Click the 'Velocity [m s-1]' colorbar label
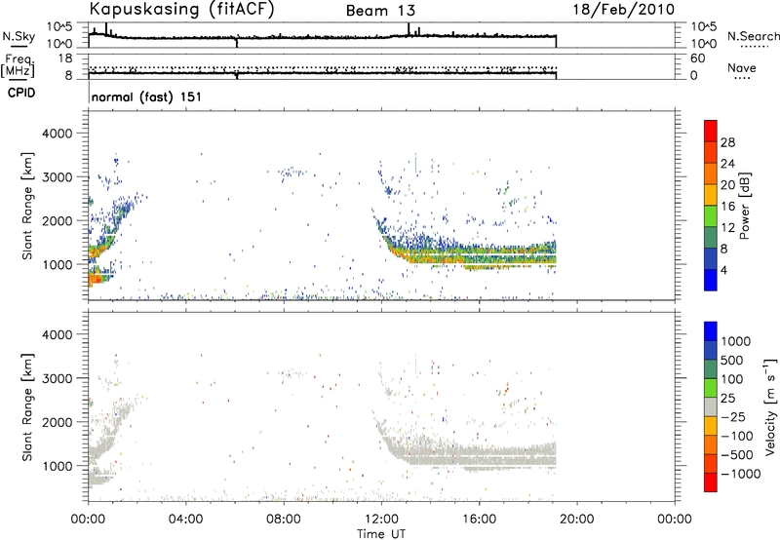The width and height of the screenshot is (780, 540). coord(770,406)
